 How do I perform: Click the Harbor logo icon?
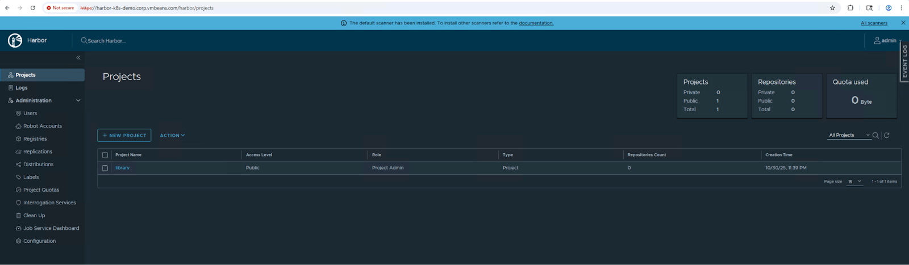point(15,40)
